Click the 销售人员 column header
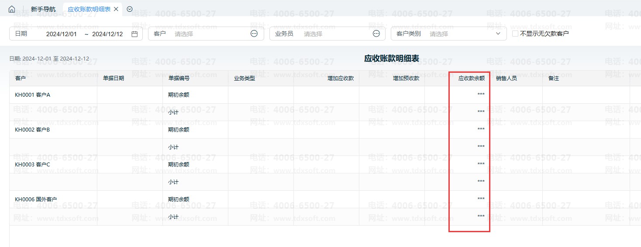This screenshot has width=641, height=247. pyautogui.click(x=507, y=78)
